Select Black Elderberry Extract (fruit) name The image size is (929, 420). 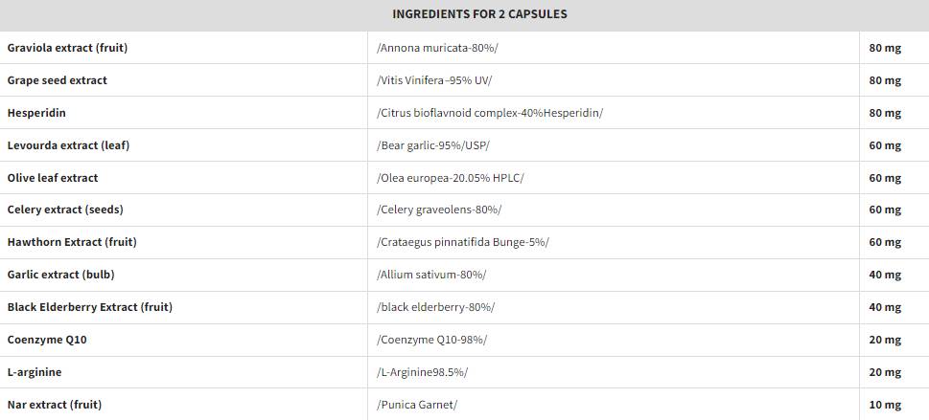90,308
